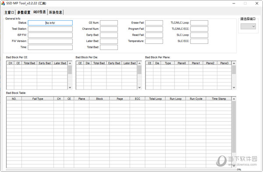Click Later Bad header in Per CE table
The width and height of the screenshot is (263, 172).
click(x=60, y=63)
